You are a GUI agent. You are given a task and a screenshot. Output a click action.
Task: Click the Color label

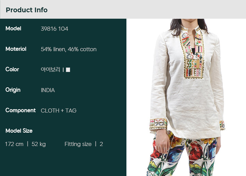[12, 69]
